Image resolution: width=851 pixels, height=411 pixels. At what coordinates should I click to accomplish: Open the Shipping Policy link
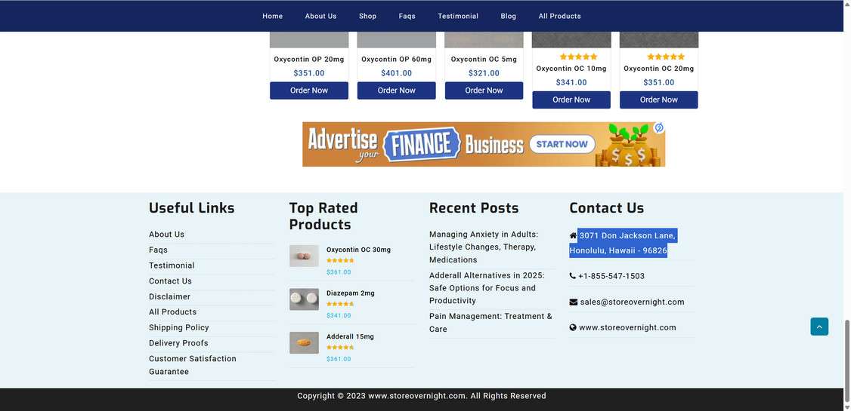click(x=179, y=327)
